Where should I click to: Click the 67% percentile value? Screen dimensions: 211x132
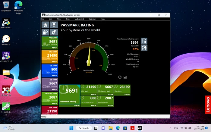(136, 49)
